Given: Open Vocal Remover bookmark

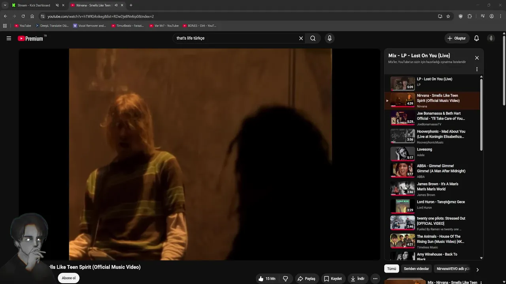Looking at the screenshot, I should [x=89, y=26].
